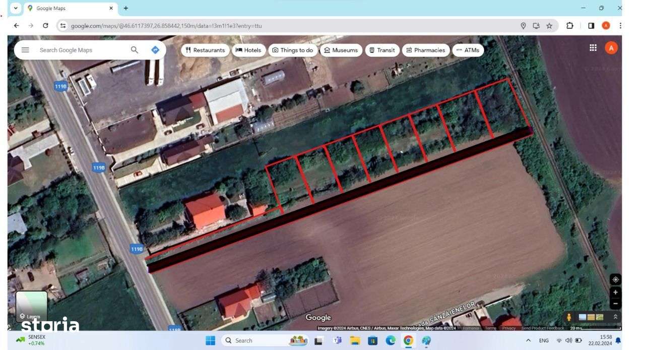The image size is (645, 350).
Task: Switch to Chrome in the taskbar
Action: [409, 340]
